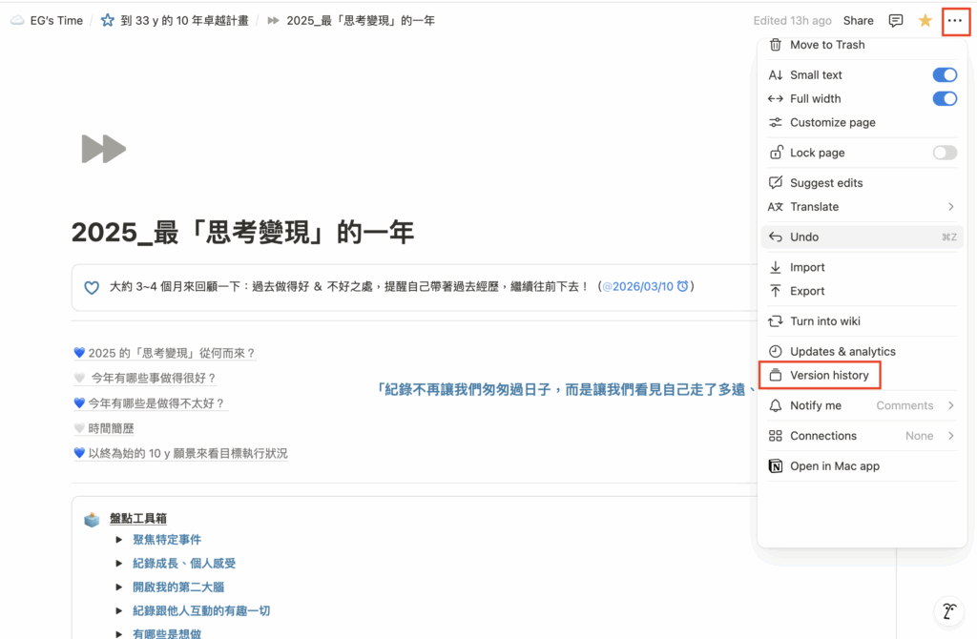Viewport: 977px width, 639px height.
Task: Turn off the Full width toggle
Action: 944,99
